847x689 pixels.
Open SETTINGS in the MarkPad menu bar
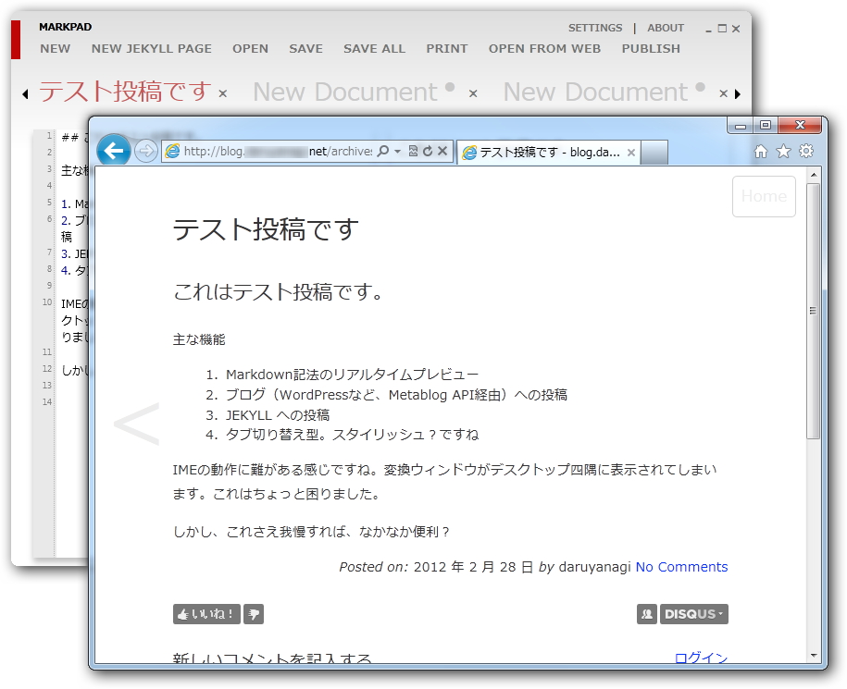595,28
